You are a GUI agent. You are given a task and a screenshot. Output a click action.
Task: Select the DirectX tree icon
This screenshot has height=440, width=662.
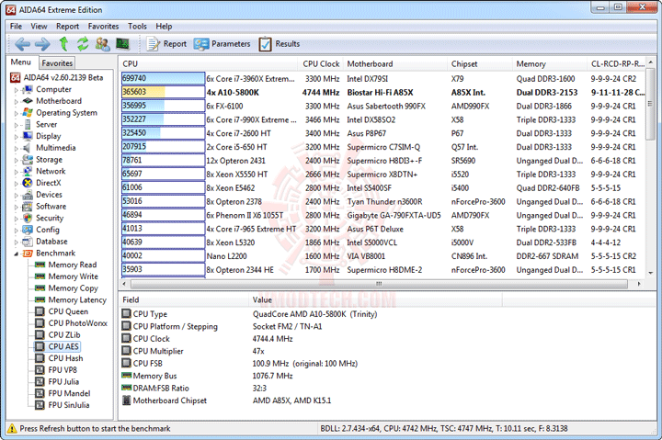28,183
